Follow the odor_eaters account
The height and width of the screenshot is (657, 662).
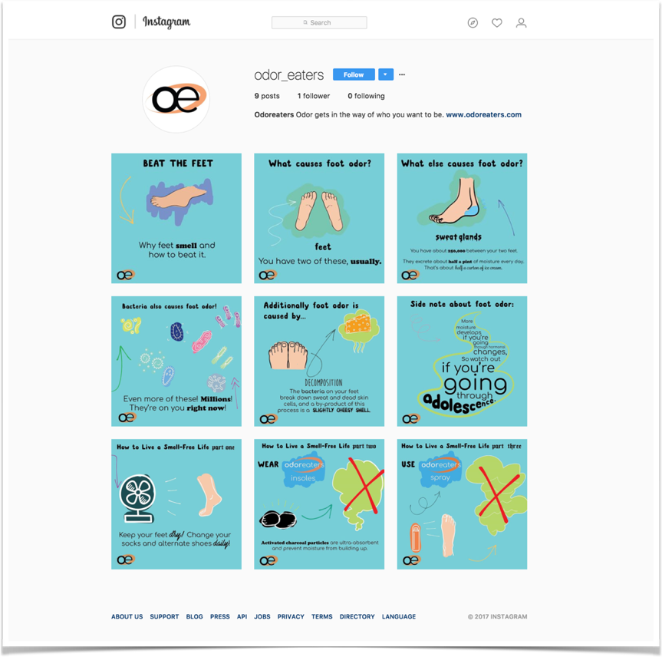[x=354, y=74]
